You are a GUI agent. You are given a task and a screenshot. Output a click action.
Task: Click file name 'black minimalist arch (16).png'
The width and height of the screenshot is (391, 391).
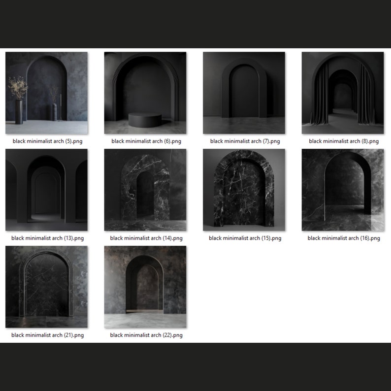point(344,238)
